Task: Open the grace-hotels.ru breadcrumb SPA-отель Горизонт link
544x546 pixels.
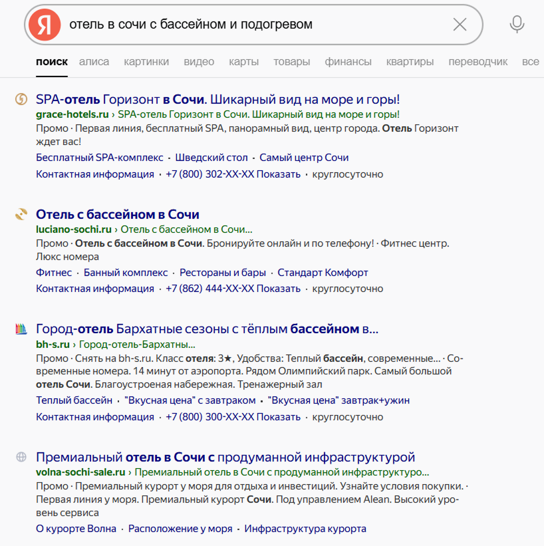Action: pos(259,114)
